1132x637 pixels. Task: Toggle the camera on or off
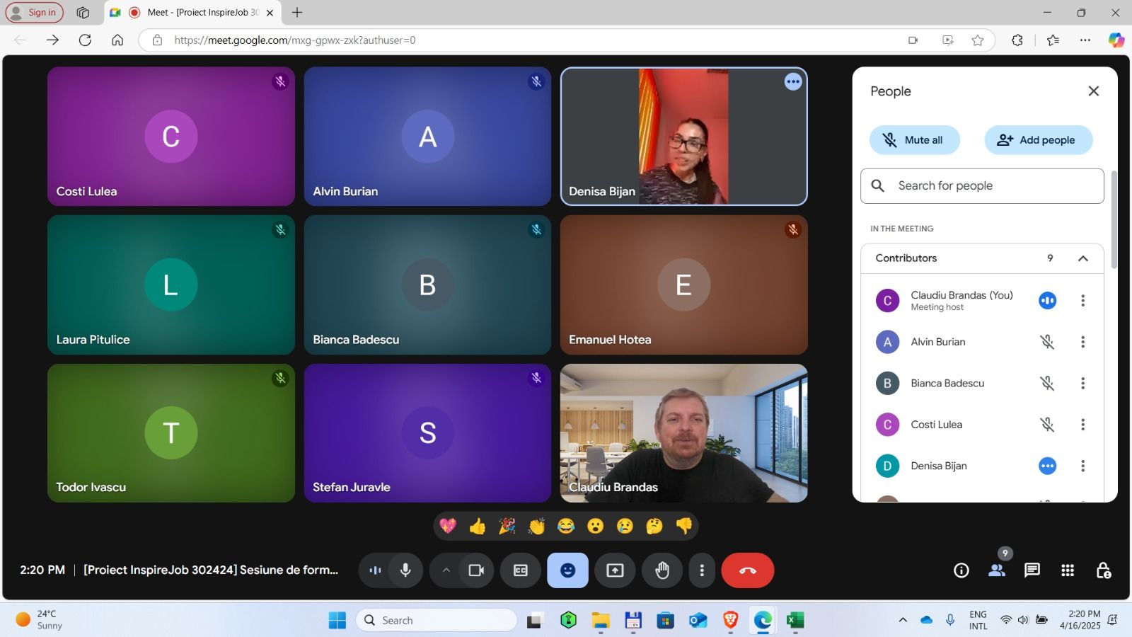pyautogui.click(x=476, y=570)
